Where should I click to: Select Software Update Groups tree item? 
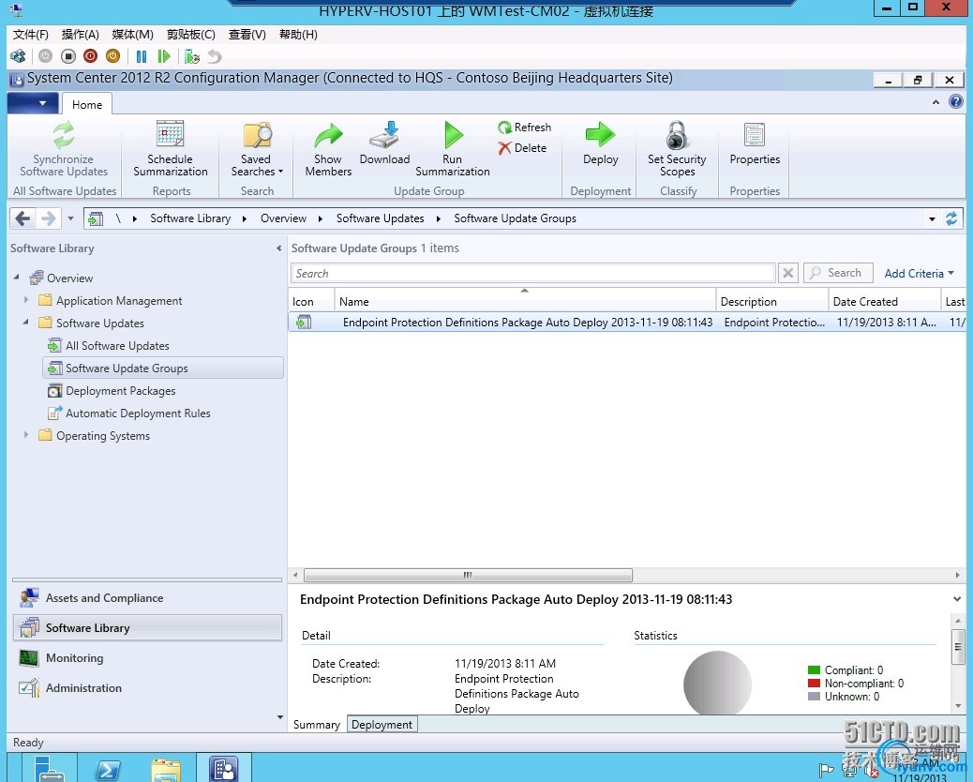(162, 368)
